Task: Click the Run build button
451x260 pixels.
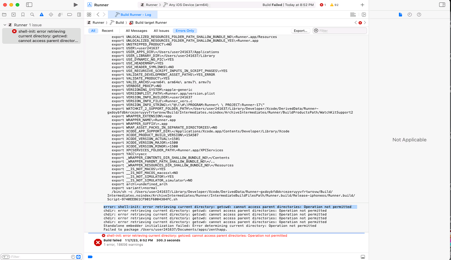Action: coord(75,5)
